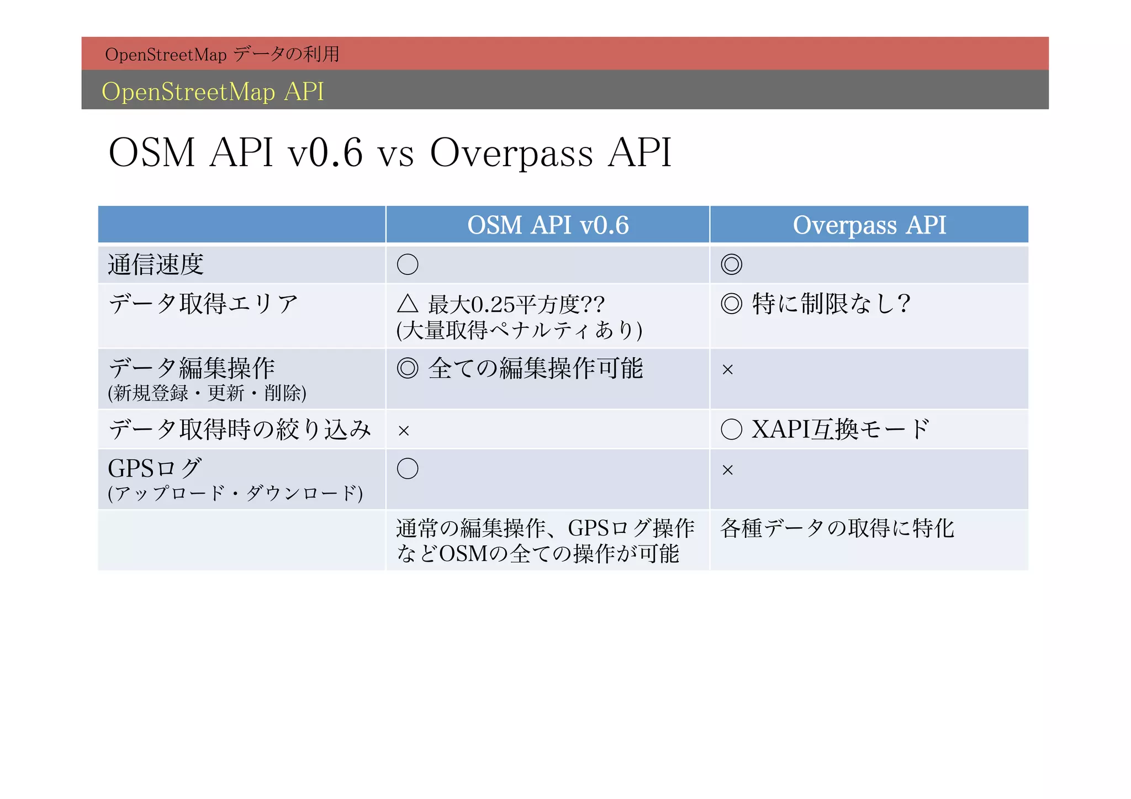Image resolution: width=1131 pixels, height=799 pixels.
Task: Click the '(アップロード・ダウンロード)' sub-label
Action: tap(235, 493)
